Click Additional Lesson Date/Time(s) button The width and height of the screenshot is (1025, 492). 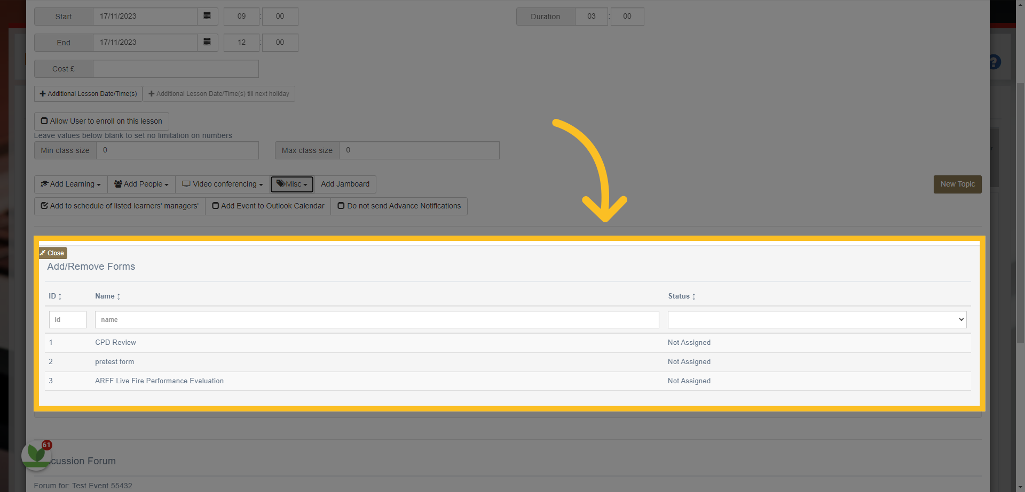(x=89, y=94)
